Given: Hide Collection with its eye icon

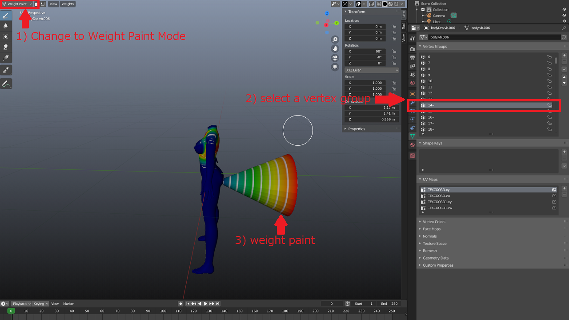Looking at the screenshot, I should tap(564, 9).
